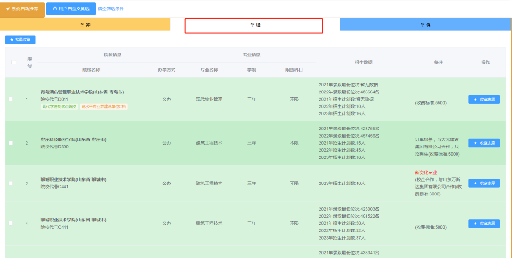Screen dimensions: 512x258
Task: Click the 枣庄科技职业学院 school name
Action: coord(73,139)
